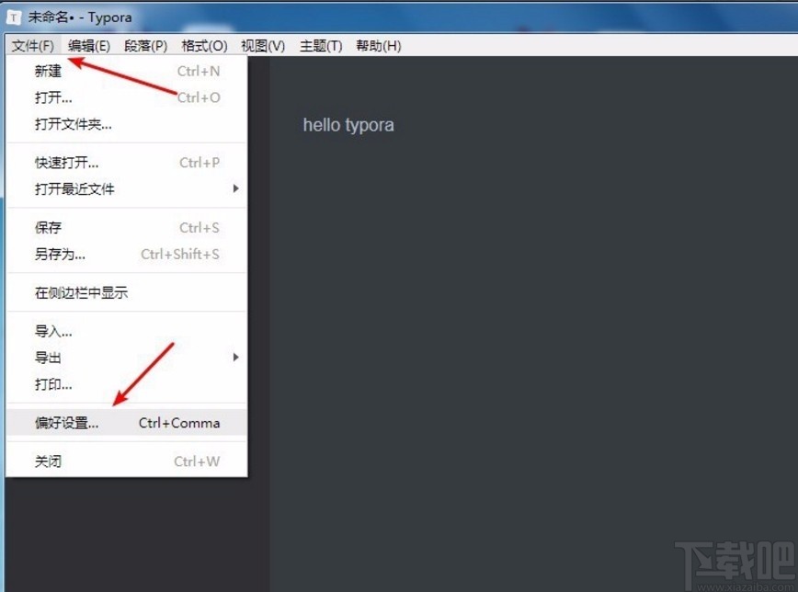The width and height of the screenshot is (798, 592).
Task: Open the 视图(V) menu
Action: click(262, 45)
